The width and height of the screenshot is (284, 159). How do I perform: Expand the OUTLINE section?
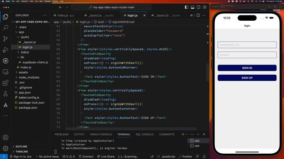click(x=31, y=146)
